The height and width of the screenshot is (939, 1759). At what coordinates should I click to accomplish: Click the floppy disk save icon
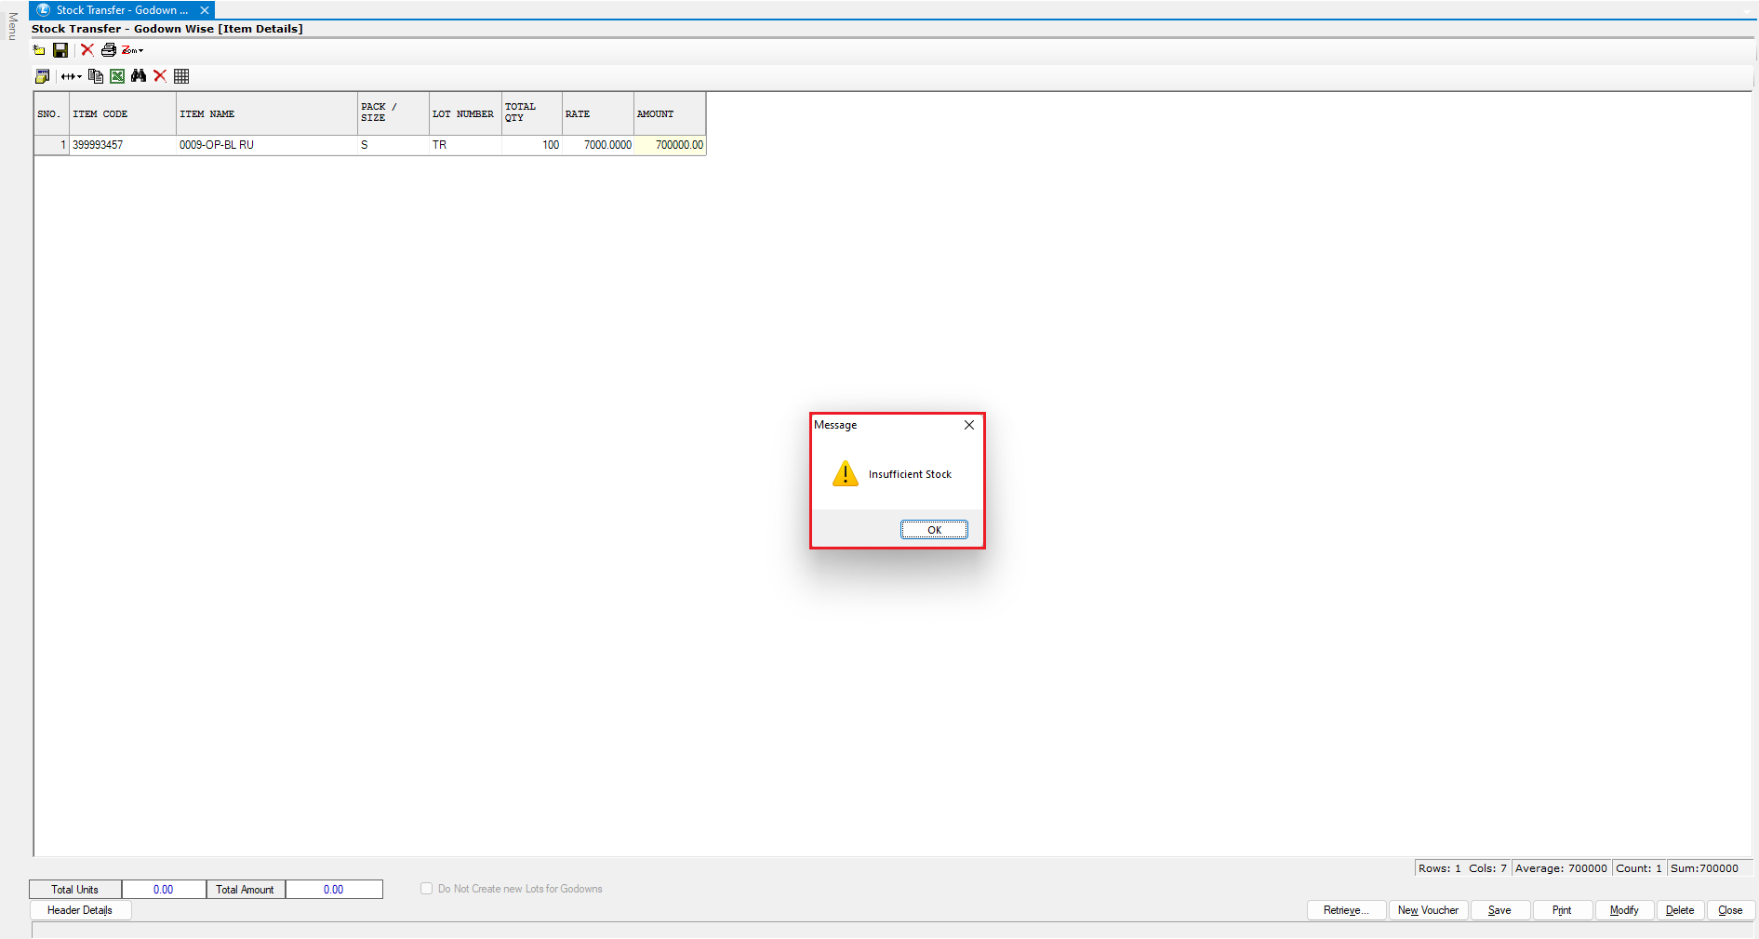coord(60,50)
